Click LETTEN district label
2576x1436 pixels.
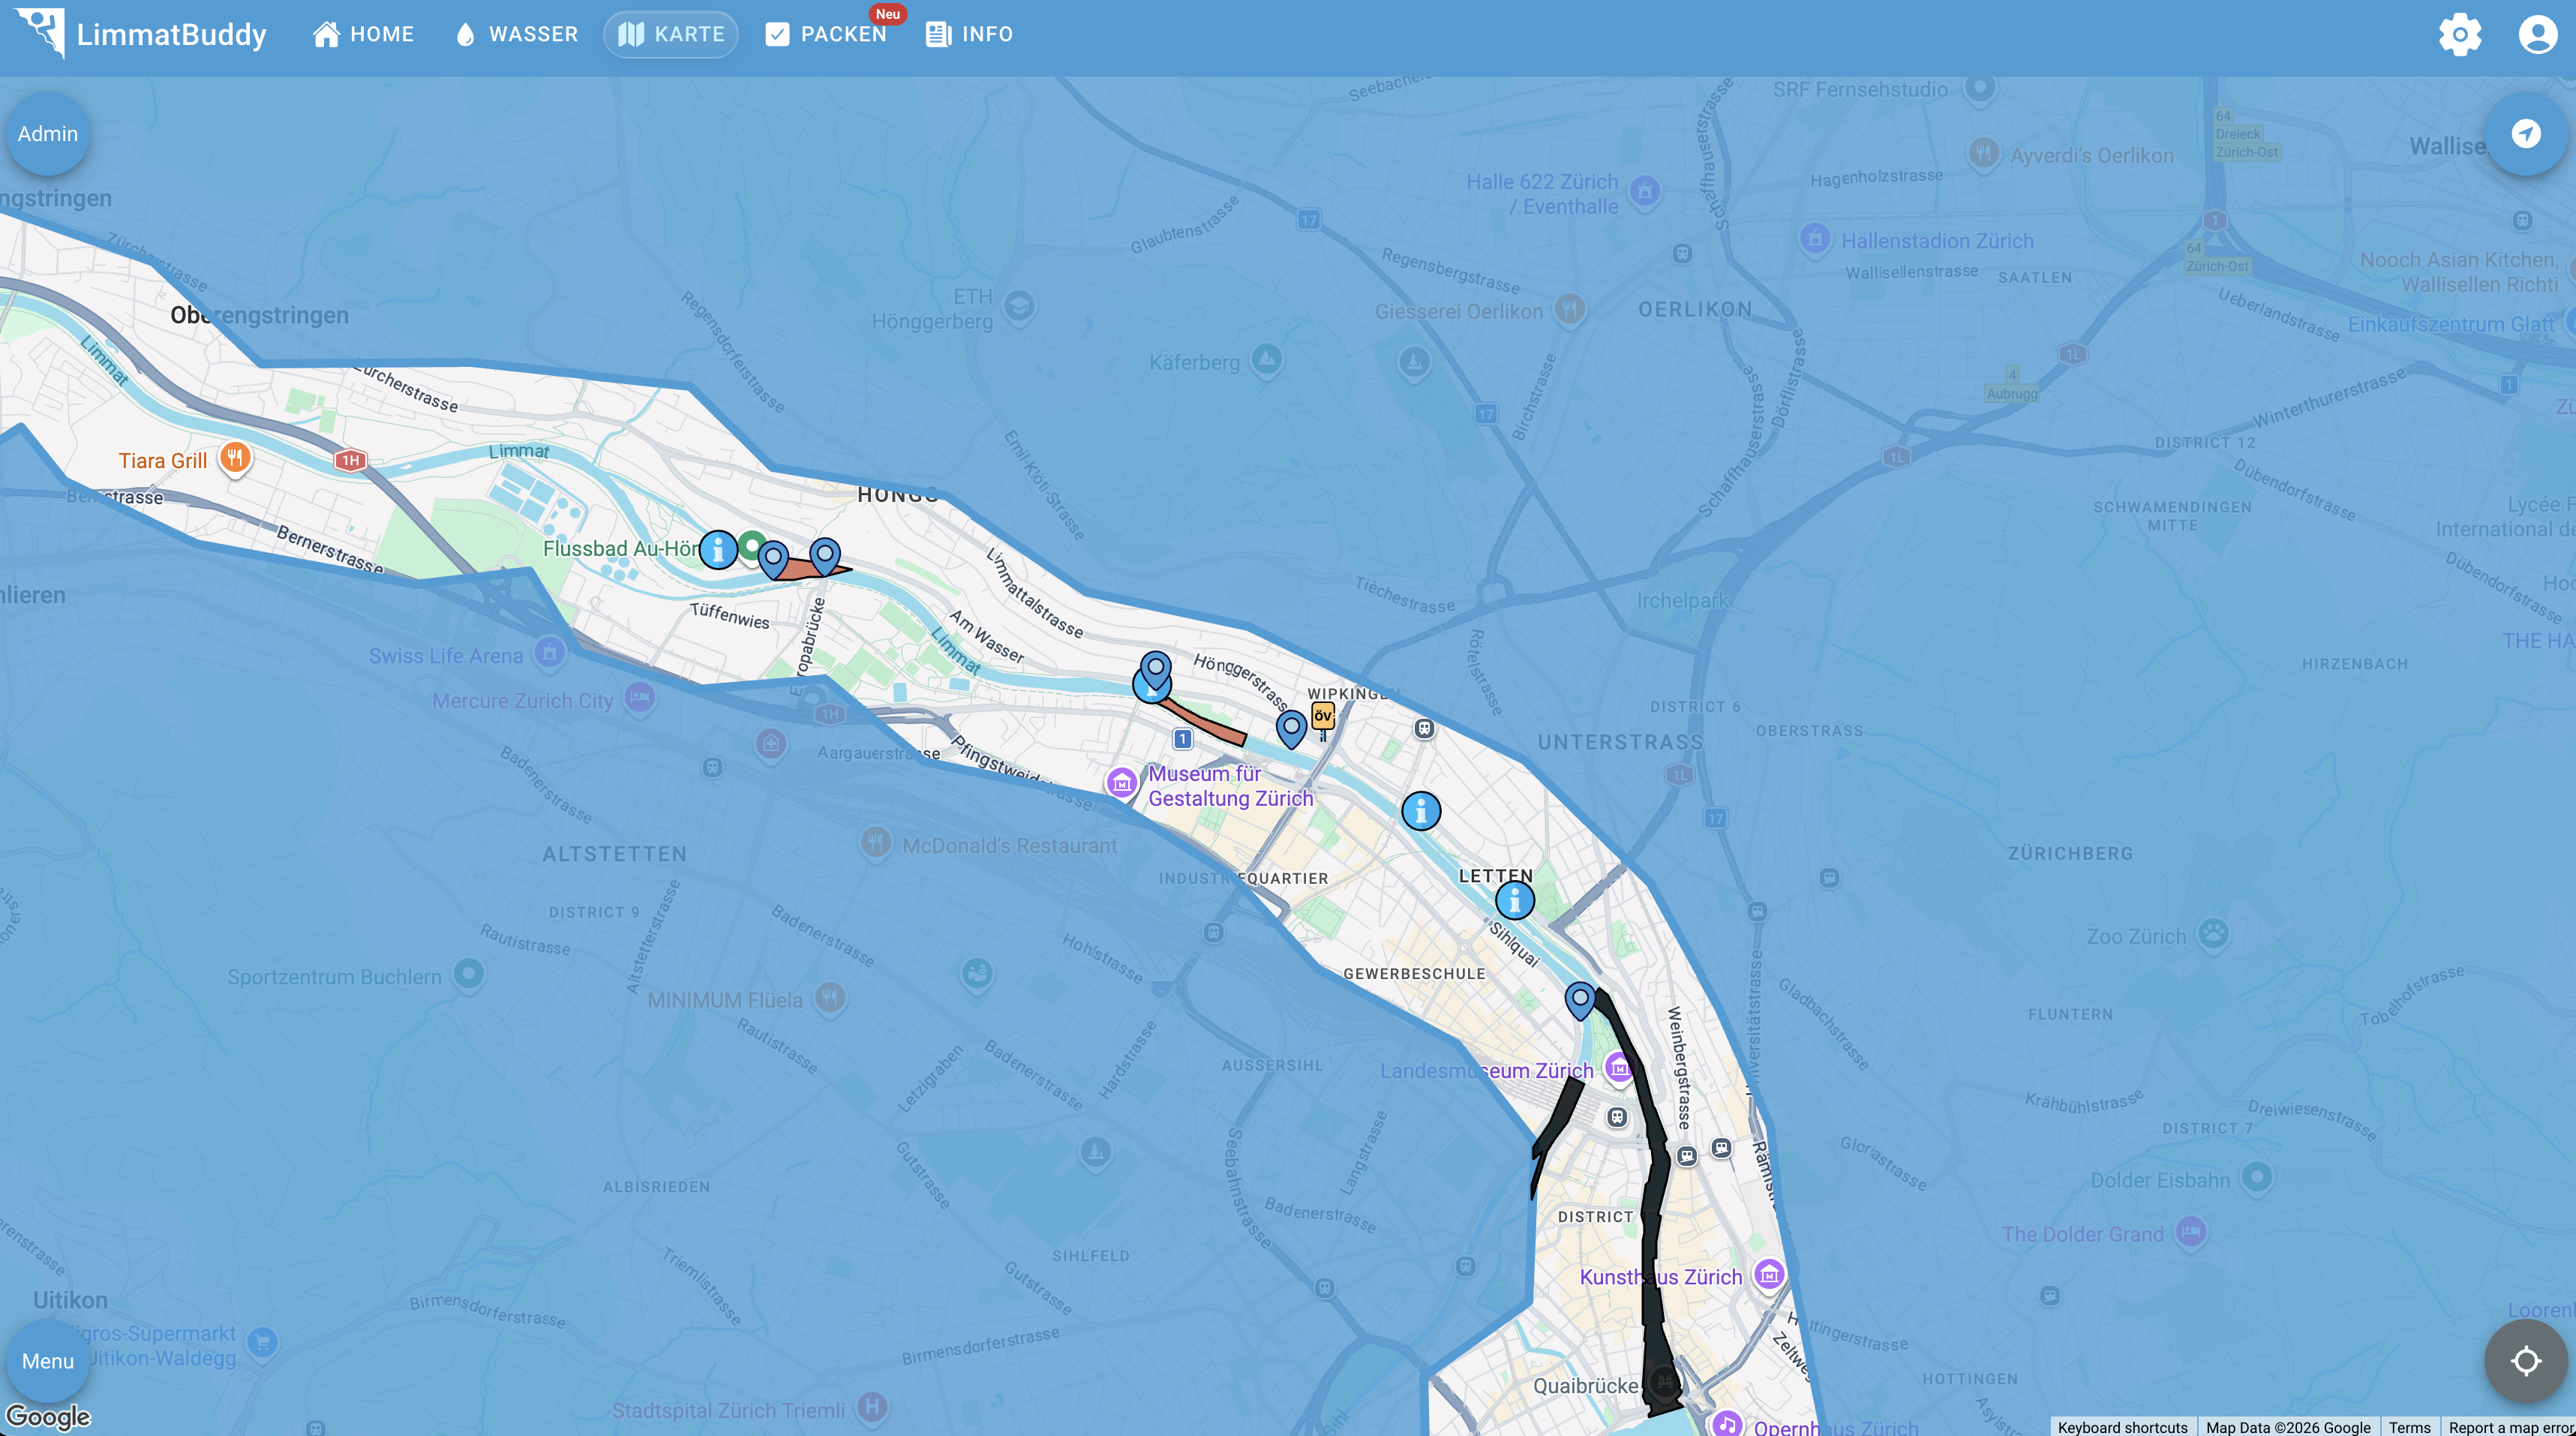(x=1495, y=876)
